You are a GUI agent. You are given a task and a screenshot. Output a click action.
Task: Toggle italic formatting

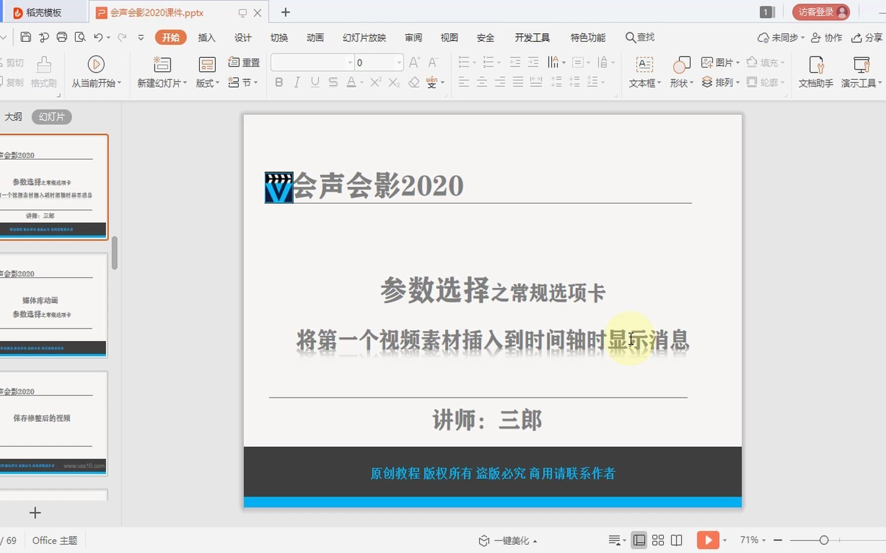tap(296, 82)
